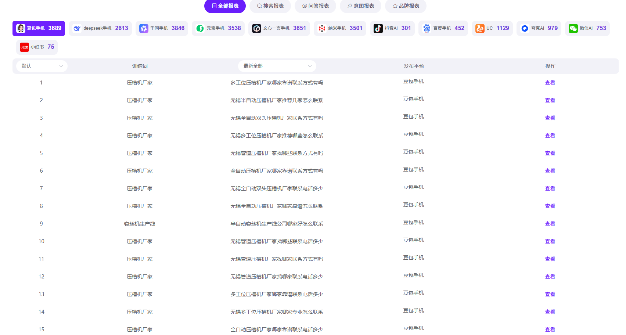
Task: Click question 无锡全自动压槽机厂家哪家靠谱怎么联系
Action: 277,206
